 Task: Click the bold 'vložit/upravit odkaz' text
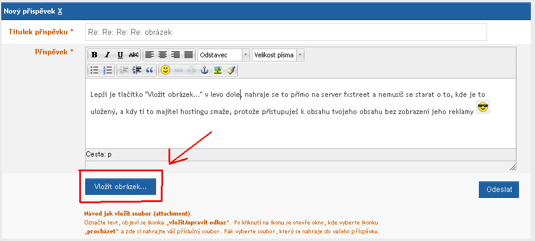pos(198,223)
